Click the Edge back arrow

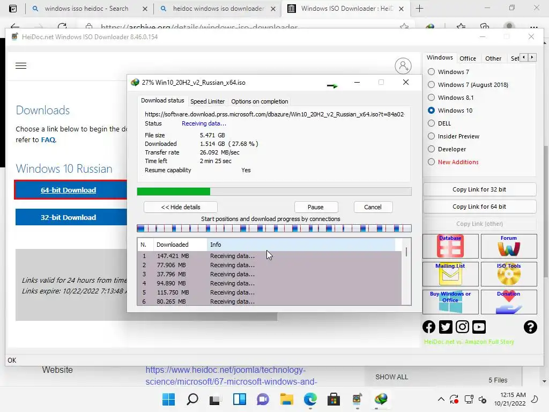(x=15, y=26)
